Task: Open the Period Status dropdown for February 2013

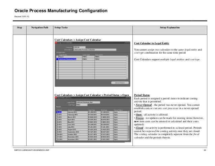Action: pos(120,114)
